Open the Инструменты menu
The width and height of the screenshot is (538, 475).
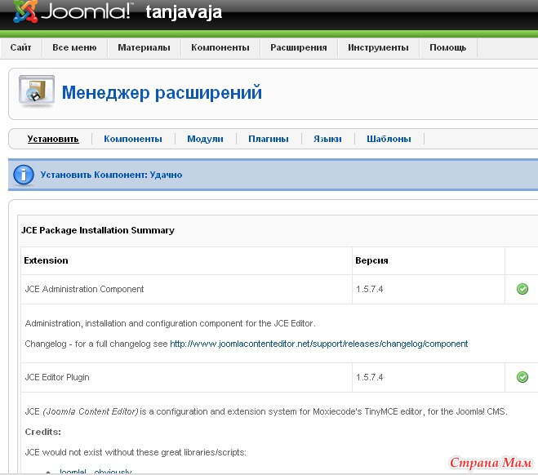click(378, 47)
